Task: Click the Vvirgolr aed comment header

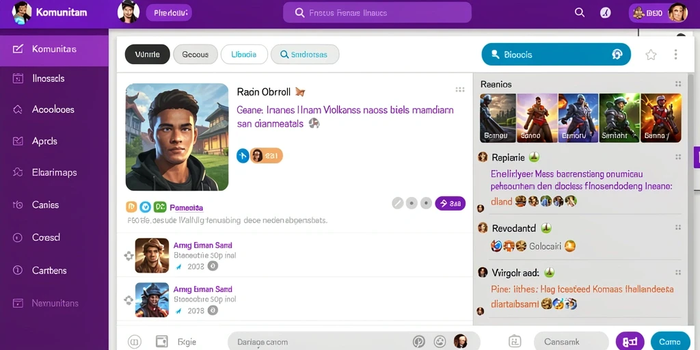Action: click(515, 272)
